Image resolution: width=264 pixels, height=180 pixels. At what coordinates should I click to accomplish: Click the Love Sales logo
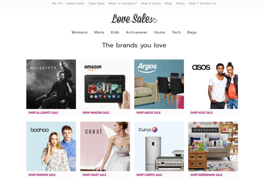(134, 19)
